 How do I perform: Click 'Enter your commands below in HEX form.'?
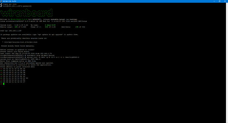pos(18,61)
